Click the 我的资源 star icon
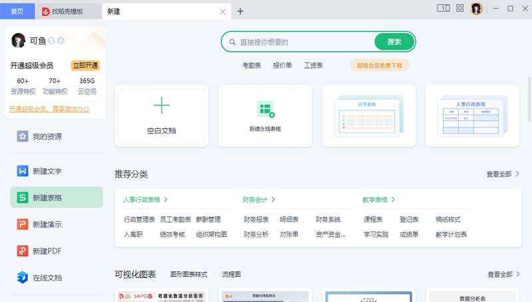 [x=23, y=136]
